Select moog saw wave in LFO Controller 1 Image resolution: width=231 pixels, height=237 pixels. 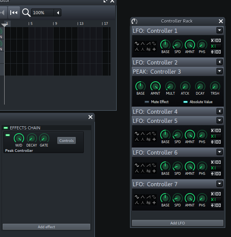[137, 49]
